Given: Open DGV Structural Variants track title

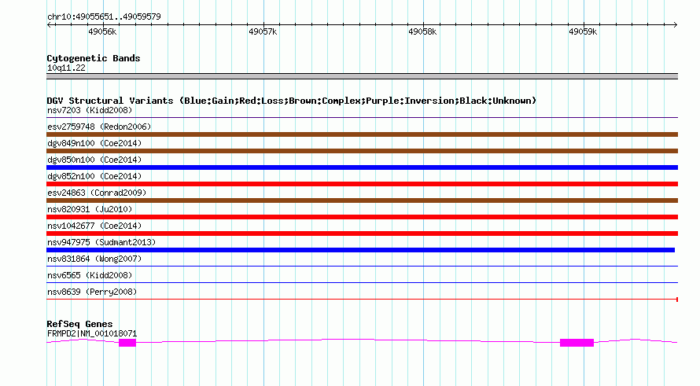Looking at the screenshot, I should (x=292, y=101).
